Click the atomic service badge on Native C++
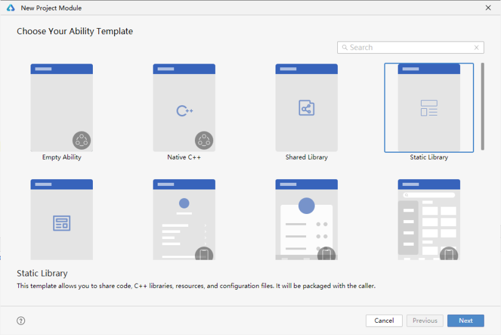The height and width of the screenshot is (335, 501). click(204, 141)
